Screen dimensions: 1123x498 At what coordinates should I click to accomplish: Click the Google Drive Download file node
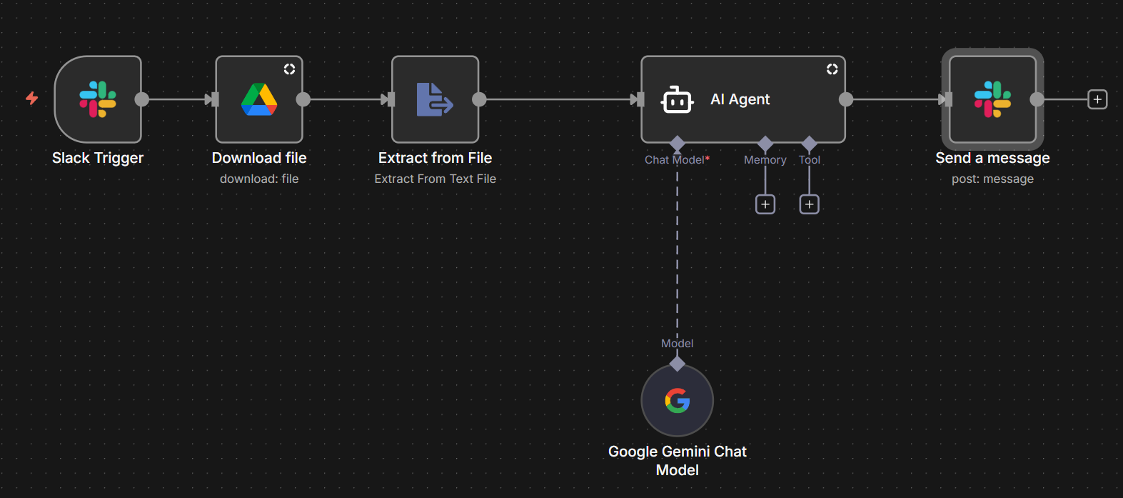(259, 99)
